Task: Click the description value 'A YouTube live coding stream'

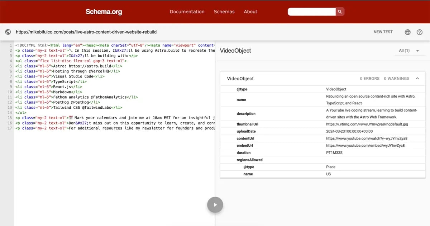Action: pos(372,114)
